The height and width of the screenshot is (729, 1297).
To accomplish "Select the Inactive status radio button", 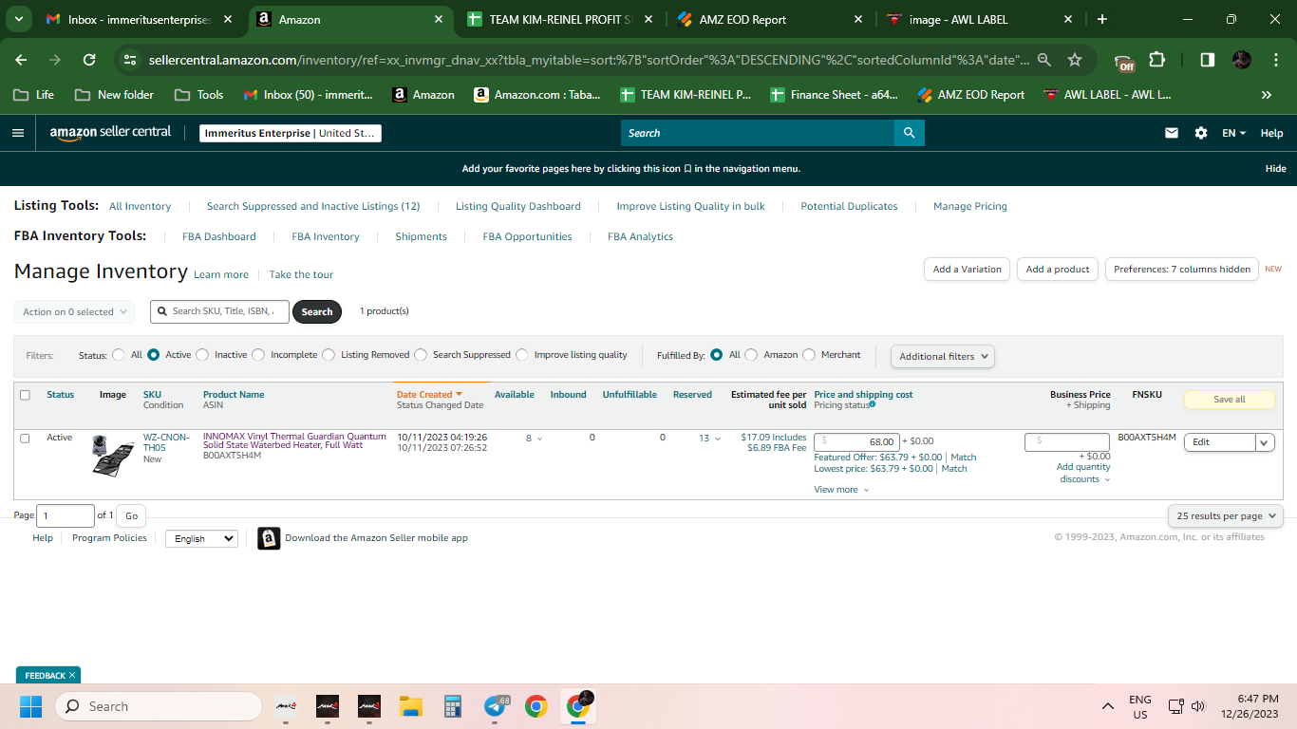I will tap(202, 355).
